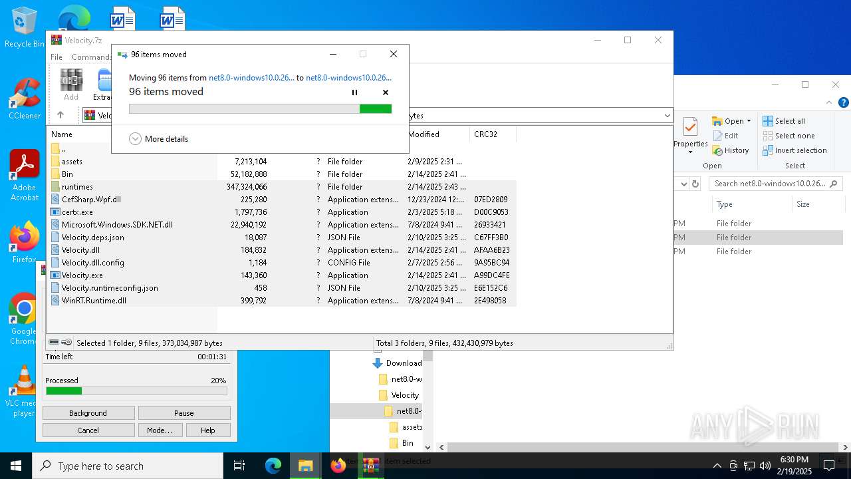Open Explorer address history dropdown
The image size is (851, 479).
[683, 184]
